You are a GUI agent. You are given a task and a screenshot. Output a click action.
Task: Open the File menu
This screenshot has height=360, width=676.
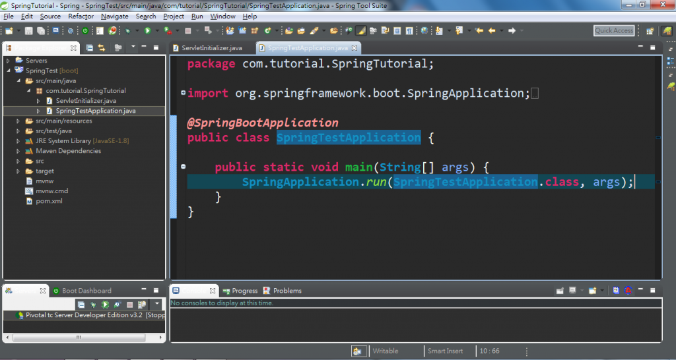click(9, 16)
